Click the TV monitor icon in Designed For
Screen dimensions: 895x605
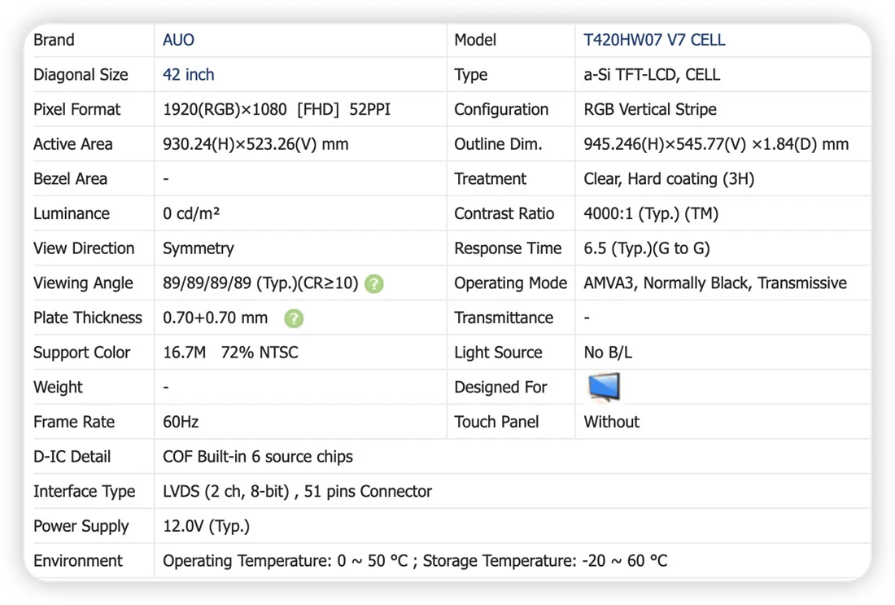604,388
